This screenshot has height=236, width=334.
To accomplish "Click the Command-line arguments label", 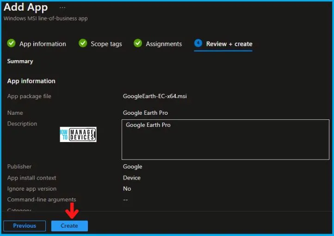I will [42, 199].
